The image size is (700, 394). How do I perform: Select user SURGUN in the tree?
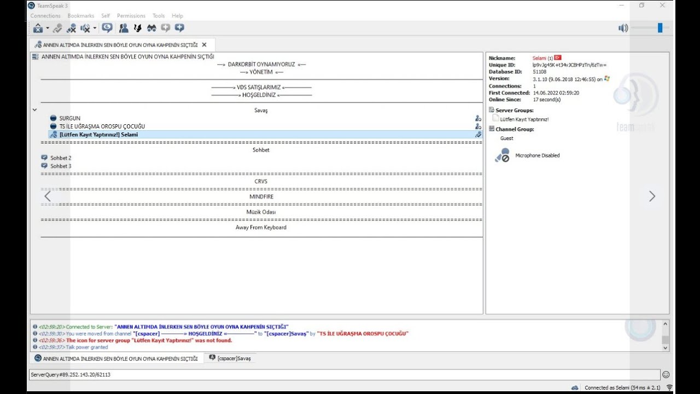point(69,118)
